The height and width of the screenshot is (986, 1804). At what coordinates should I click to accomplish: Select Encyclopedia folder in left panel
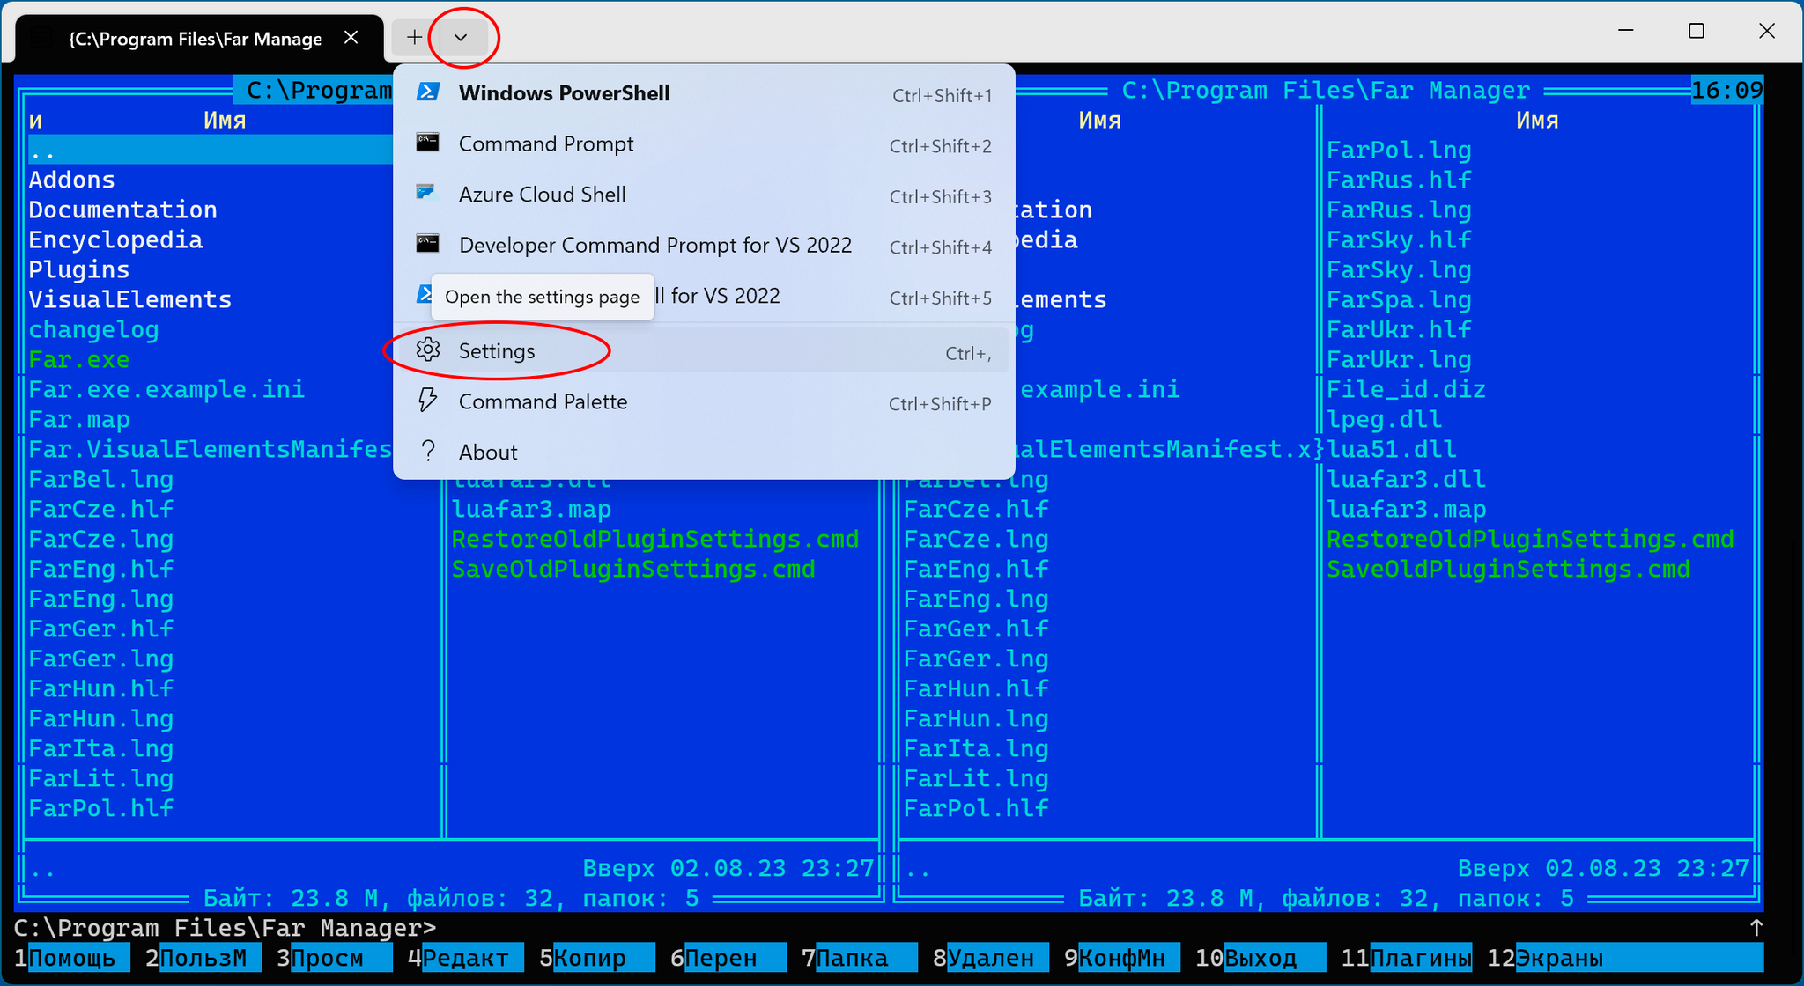click(x=115, y=239)
